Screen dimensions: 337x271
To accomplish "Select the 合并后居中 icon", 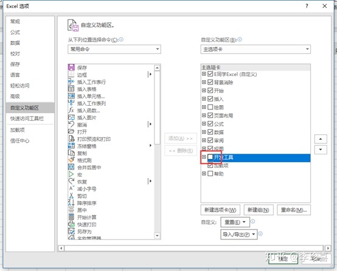I will pos(71,167).
